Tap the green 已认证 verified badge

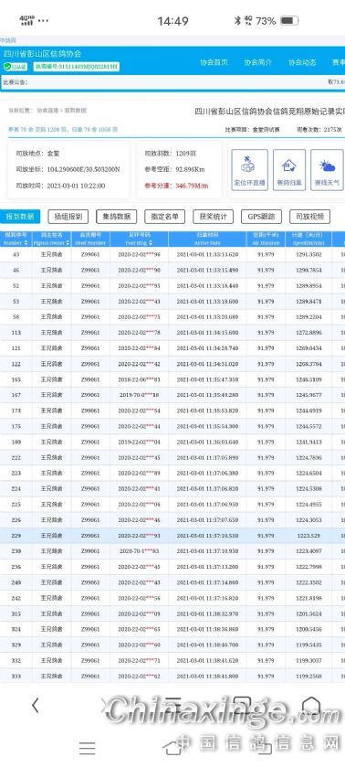[x=16, y=67]
